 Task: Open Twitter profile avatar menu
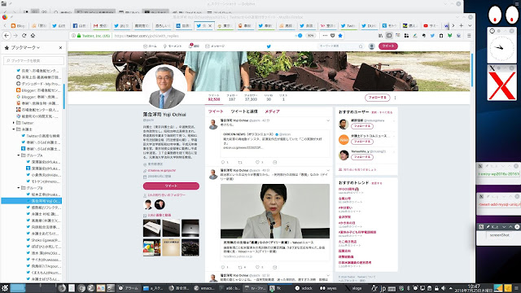pyautogui.click(x=372, y=46)
